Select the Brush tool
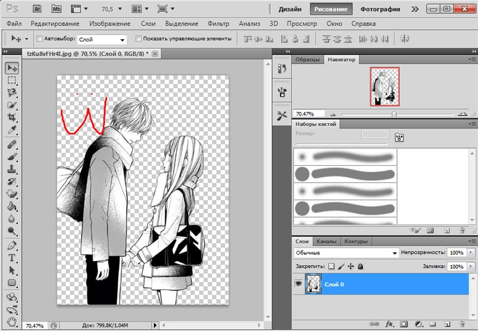The height and width of the screenshot is (331, 478). pyautogui.click(x=12, y=157)
